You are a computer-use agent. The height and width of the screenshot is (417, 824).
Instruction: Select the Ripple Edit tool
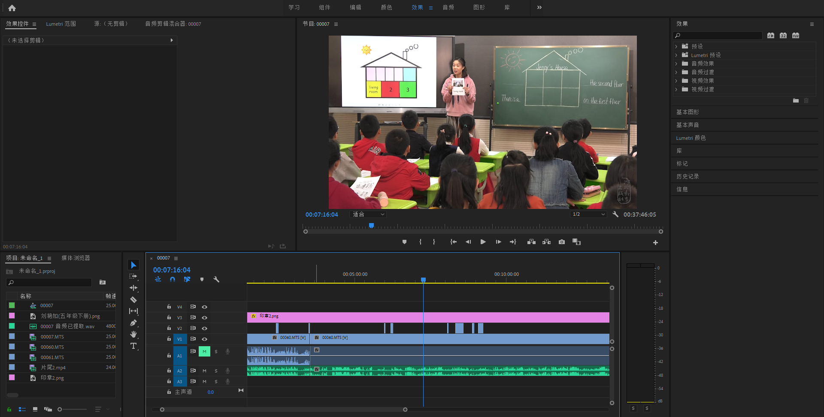point(133,288)
